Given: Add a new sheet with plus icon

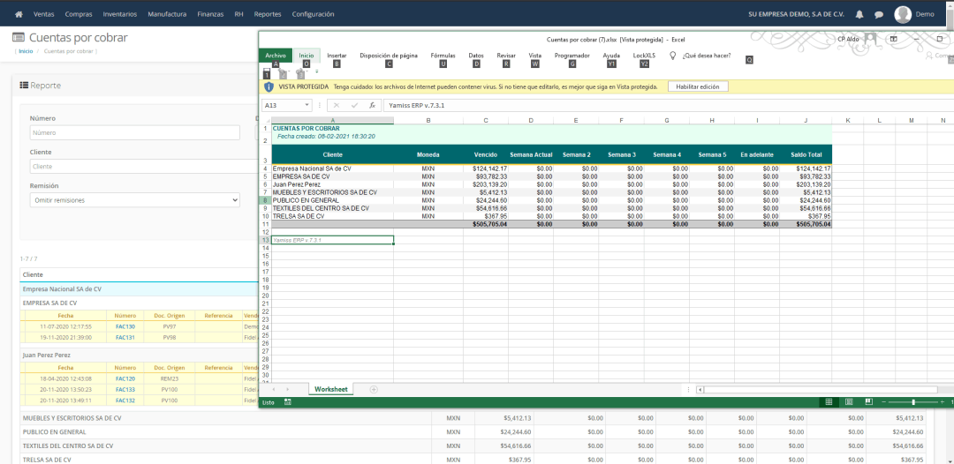Looking at the screenshot, I should [374, 389].
